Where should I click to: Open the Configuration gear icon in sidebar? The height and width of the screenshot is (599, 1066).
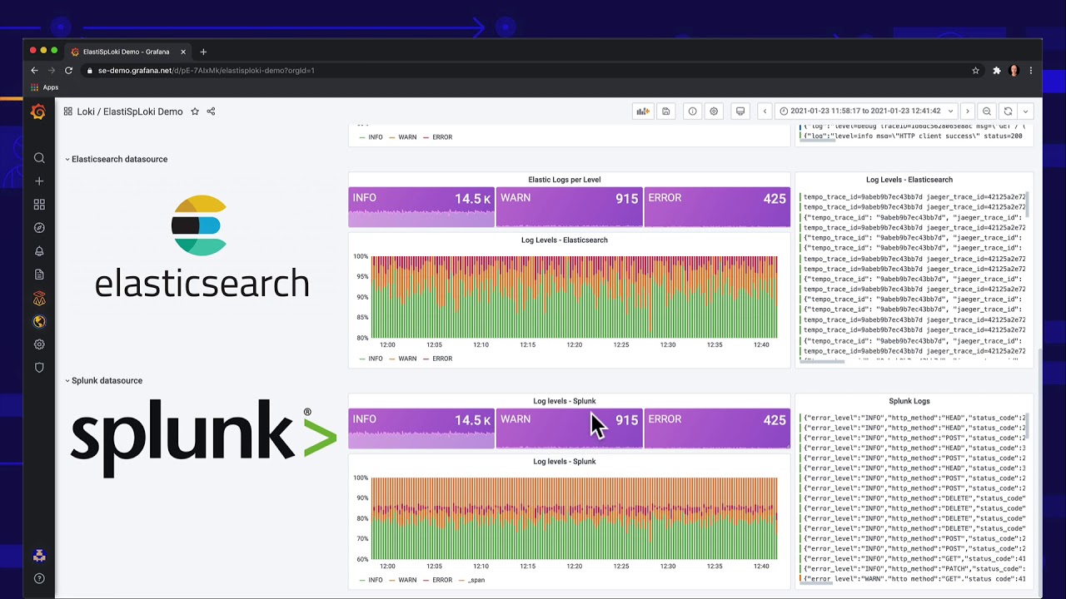point(39,344)
